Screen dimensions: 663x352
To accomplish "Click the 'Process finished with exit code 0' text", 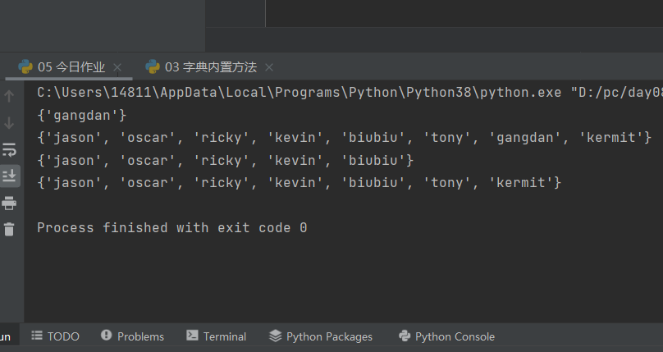I will click(171, 227).
